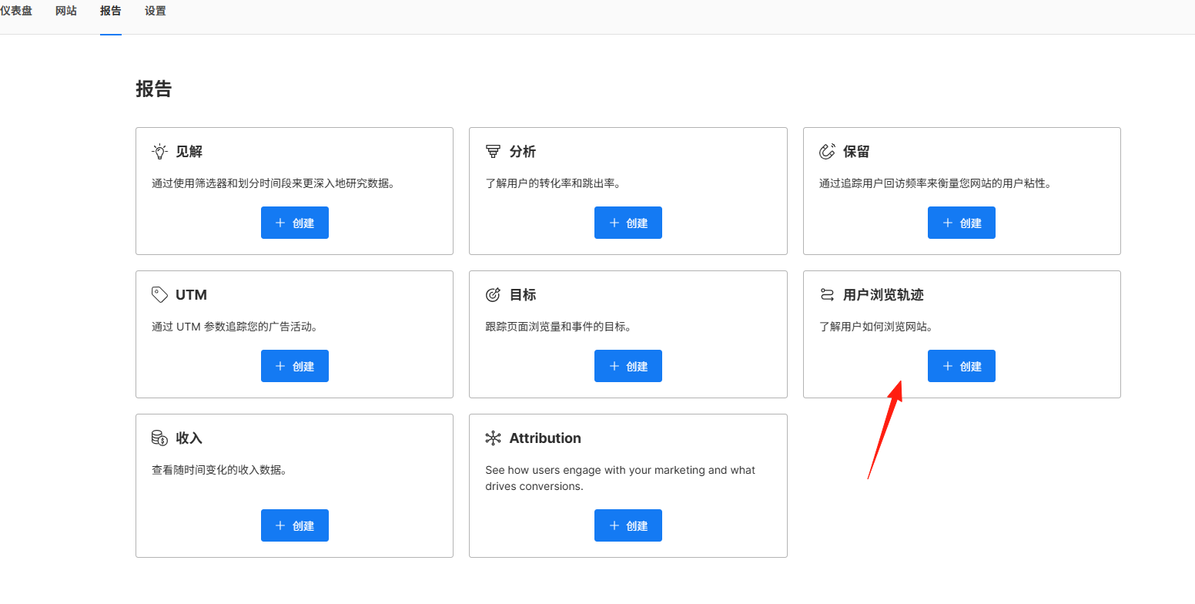This screenshot has height=604, width=1195.
Task: Click description starting 'See how users engage'
Action: (621, 478)
